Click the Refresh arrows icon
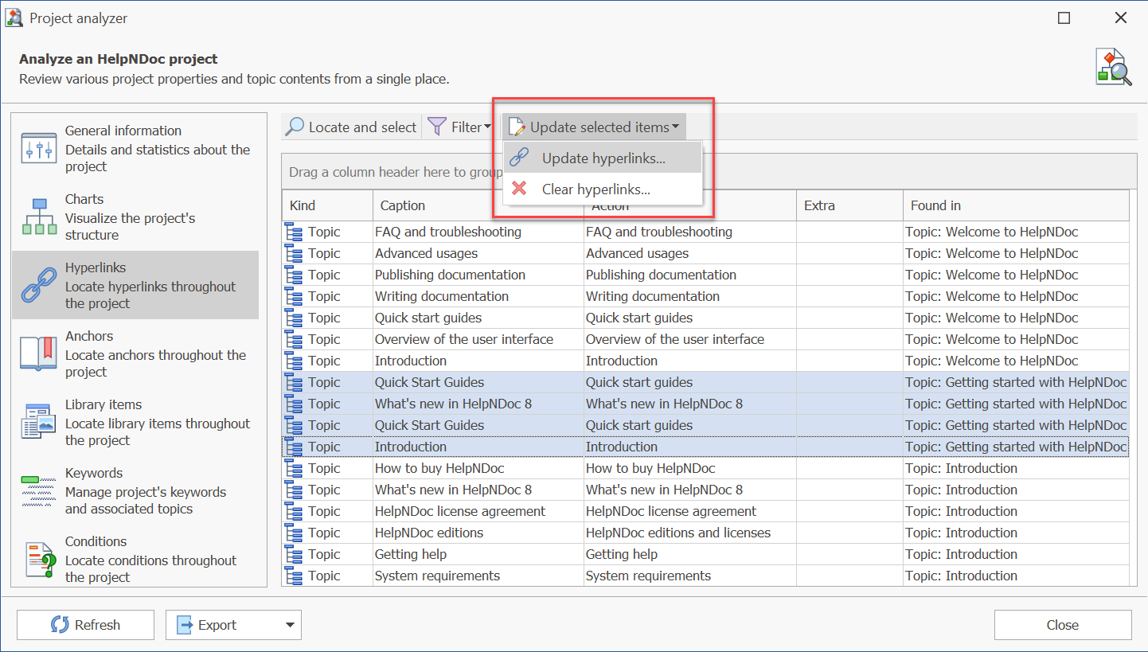 (x=60, y=625)
